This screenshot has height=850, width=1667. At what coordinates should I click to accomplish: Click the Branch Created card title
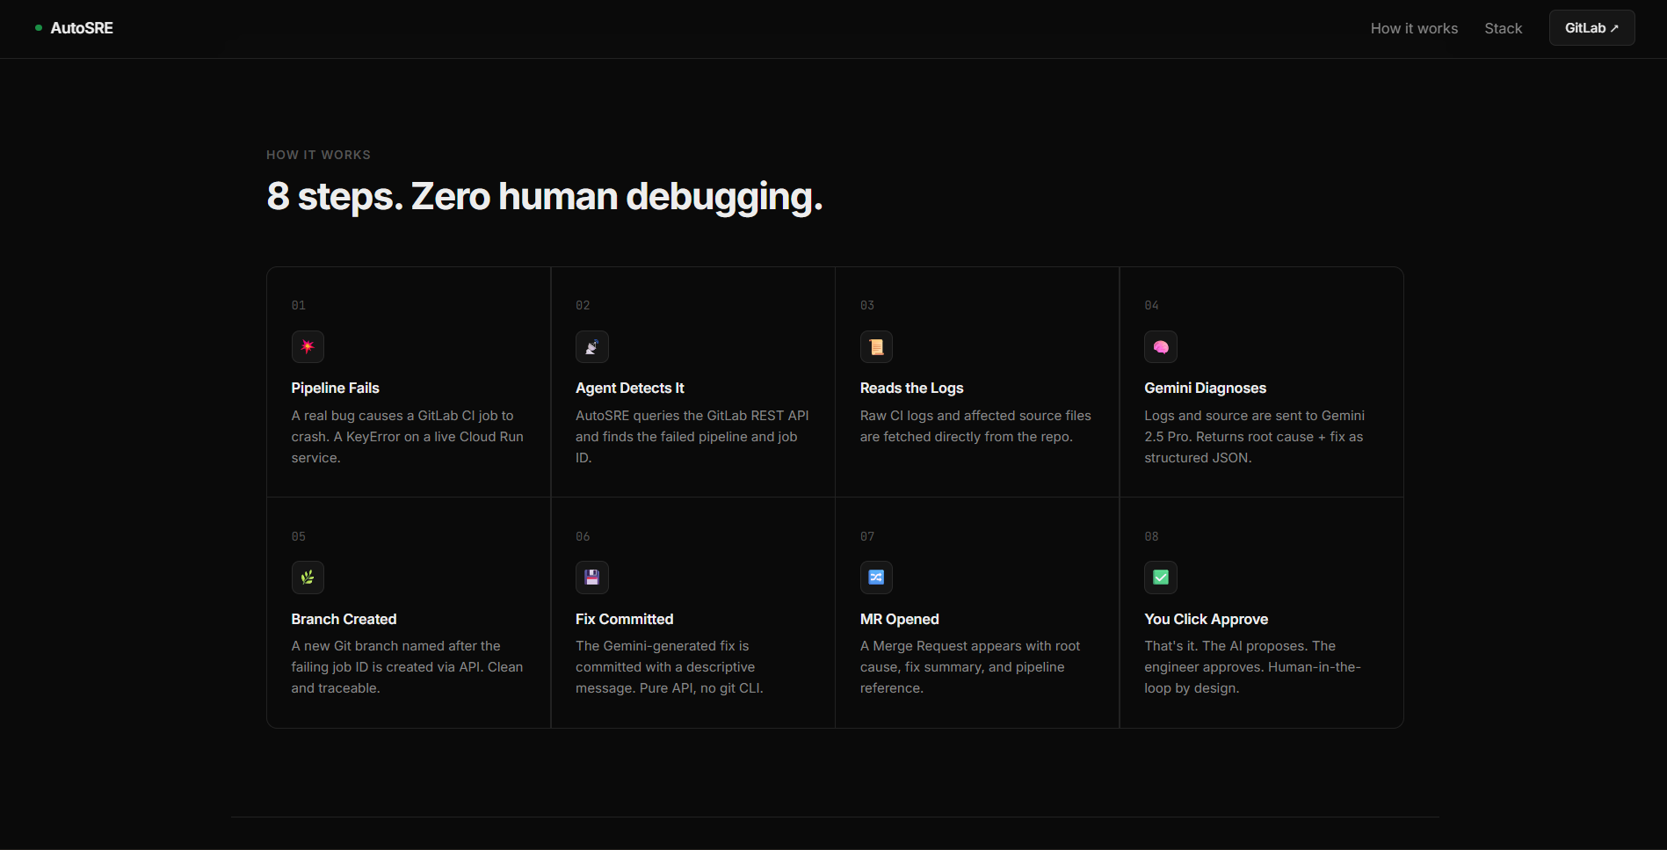[x=344, y=619]
